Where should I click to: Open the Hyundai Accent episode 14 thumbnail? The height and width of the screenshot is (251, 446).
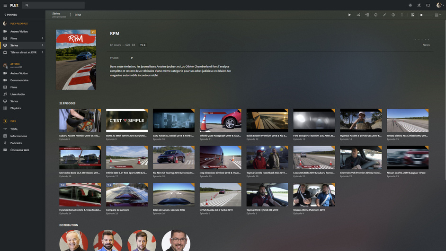[x=361, y=121]
